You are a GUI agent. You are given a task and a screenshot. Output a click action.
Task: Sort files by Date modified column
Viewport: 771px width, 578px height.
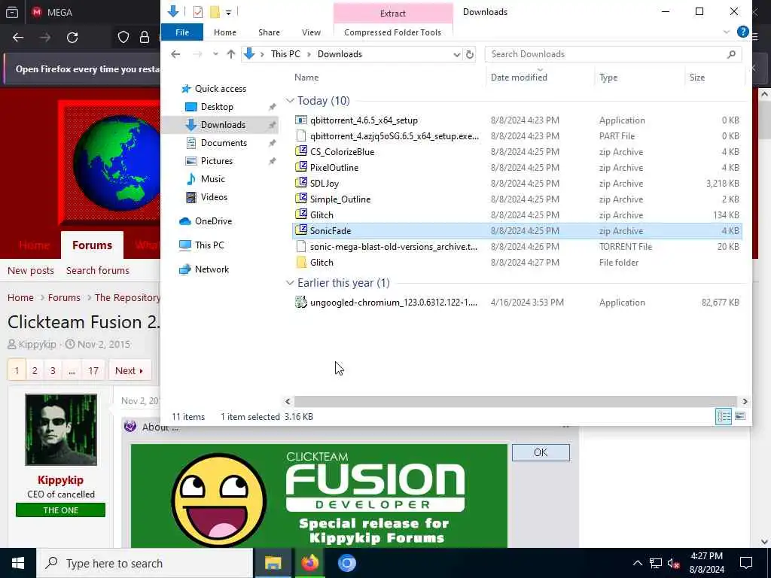point(519,78)
